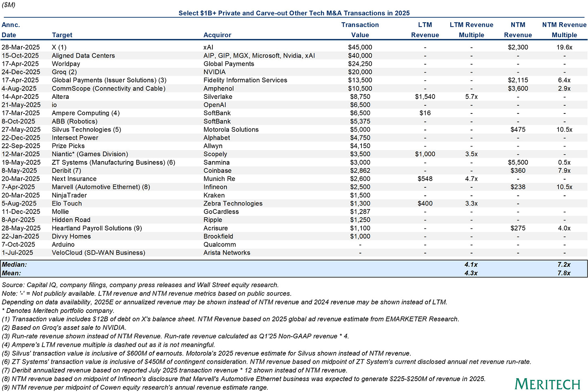Select 'CommScope (Connectivity and Cable)' row target

(109, 88)
